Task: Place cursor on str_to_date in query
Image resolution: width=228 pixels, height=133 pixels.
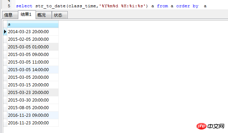Action: (50, 6)
